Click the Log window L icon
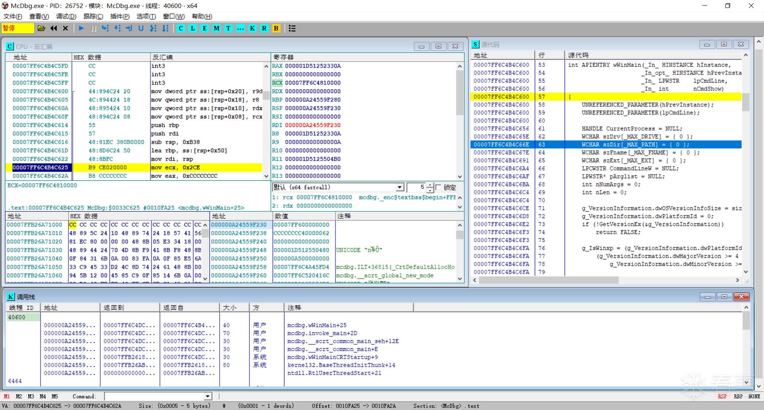Screen dimensions: 764x410 [193, 28]
